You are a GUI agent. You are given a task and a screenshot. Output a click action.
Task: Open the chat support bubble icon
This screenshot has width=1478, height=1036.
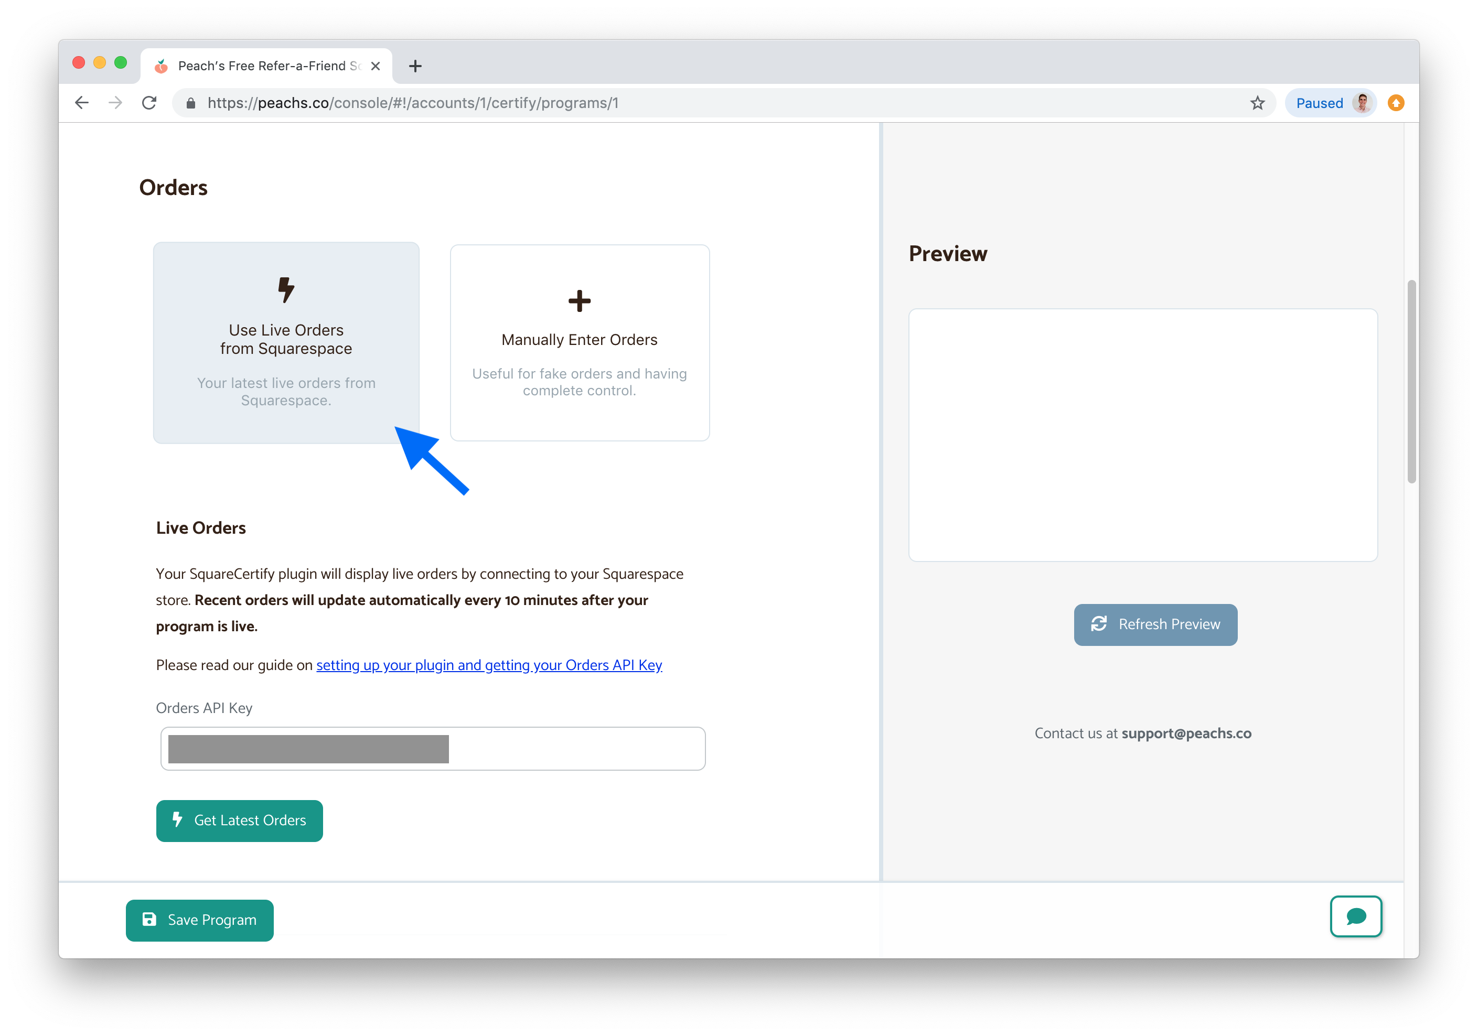tap(1356, 916)
